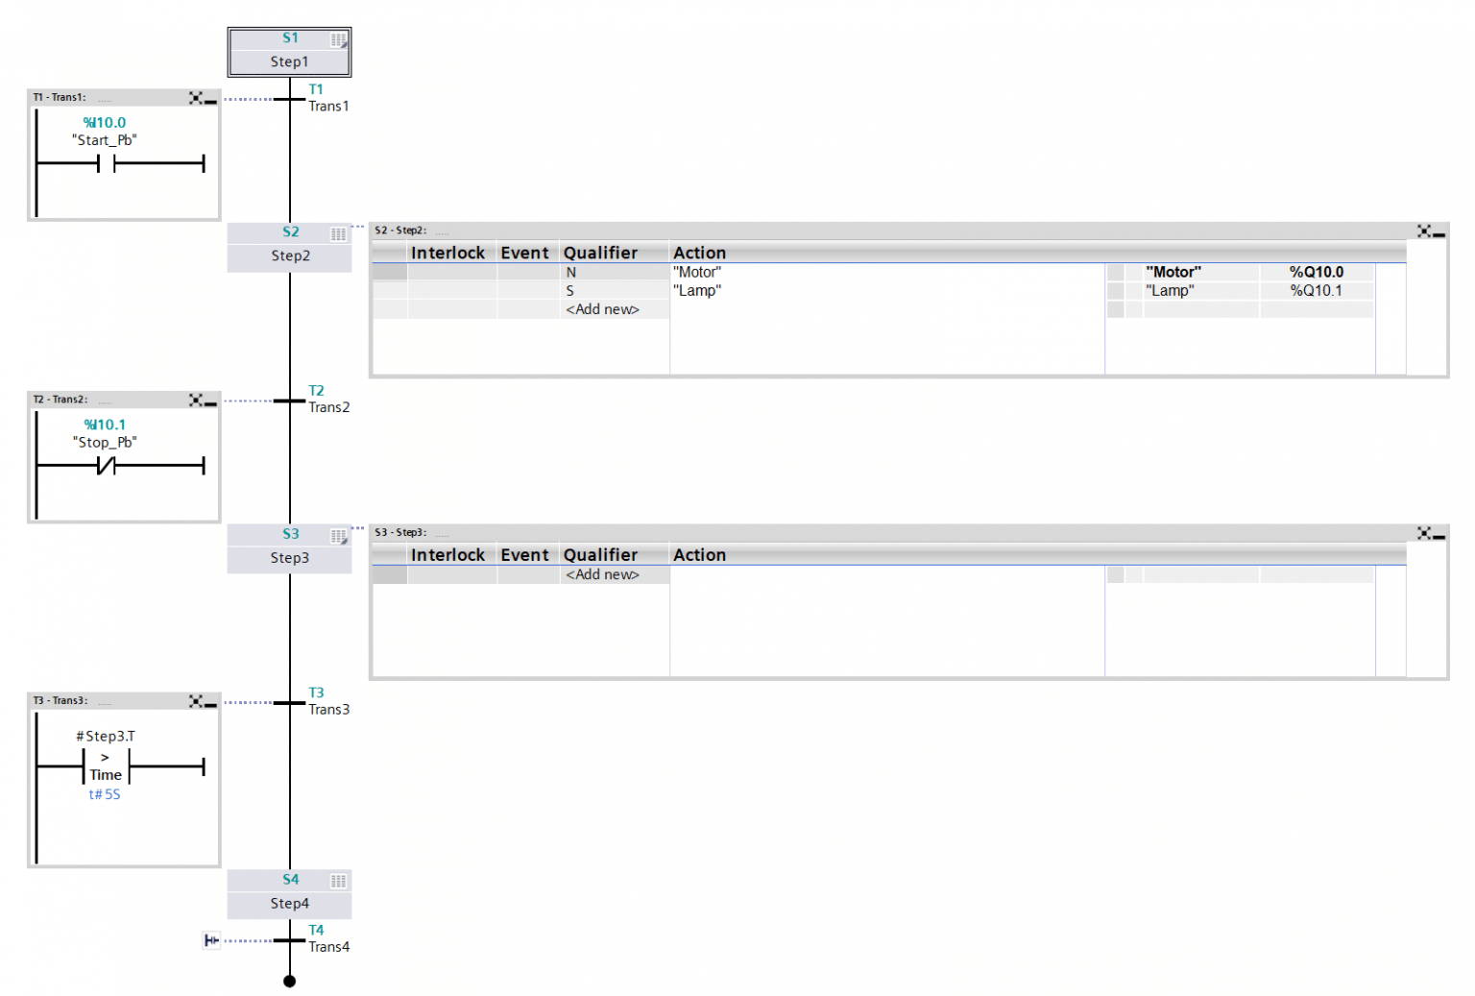Open the Add new qualifier dropdown in Step2
This screenshot has height=996, width=1475.
click(x=602, y=308)
